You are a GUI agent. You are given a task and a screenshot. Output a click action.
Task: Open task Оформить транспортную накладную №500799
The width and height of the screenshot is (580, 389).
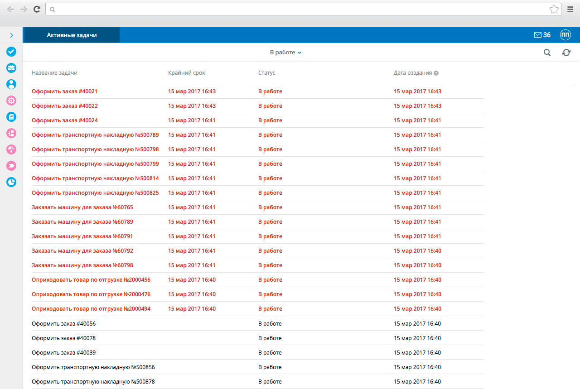95,164
